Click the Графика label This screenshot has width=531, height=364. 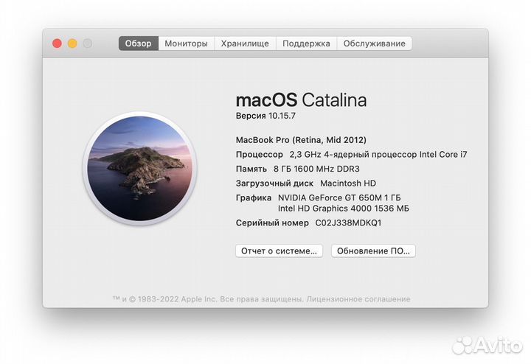coord(254,198)
